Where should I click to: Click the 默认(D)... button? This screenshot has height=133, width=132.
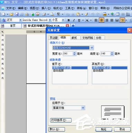57,129
